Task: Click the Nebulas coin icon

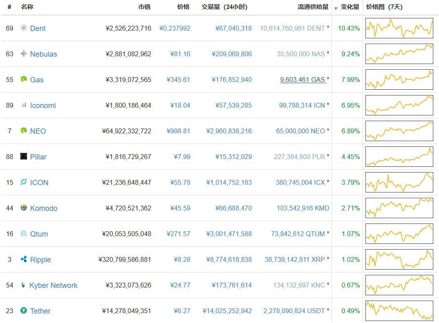Action: point(24,53)
